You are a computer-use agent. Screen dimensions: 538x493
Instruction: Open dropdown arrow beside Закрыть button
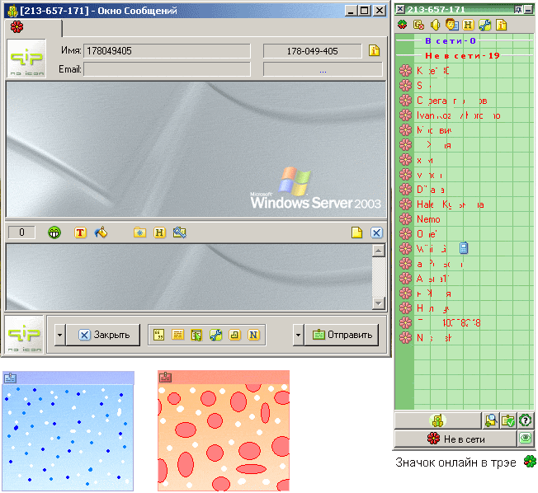coord(59,335)
